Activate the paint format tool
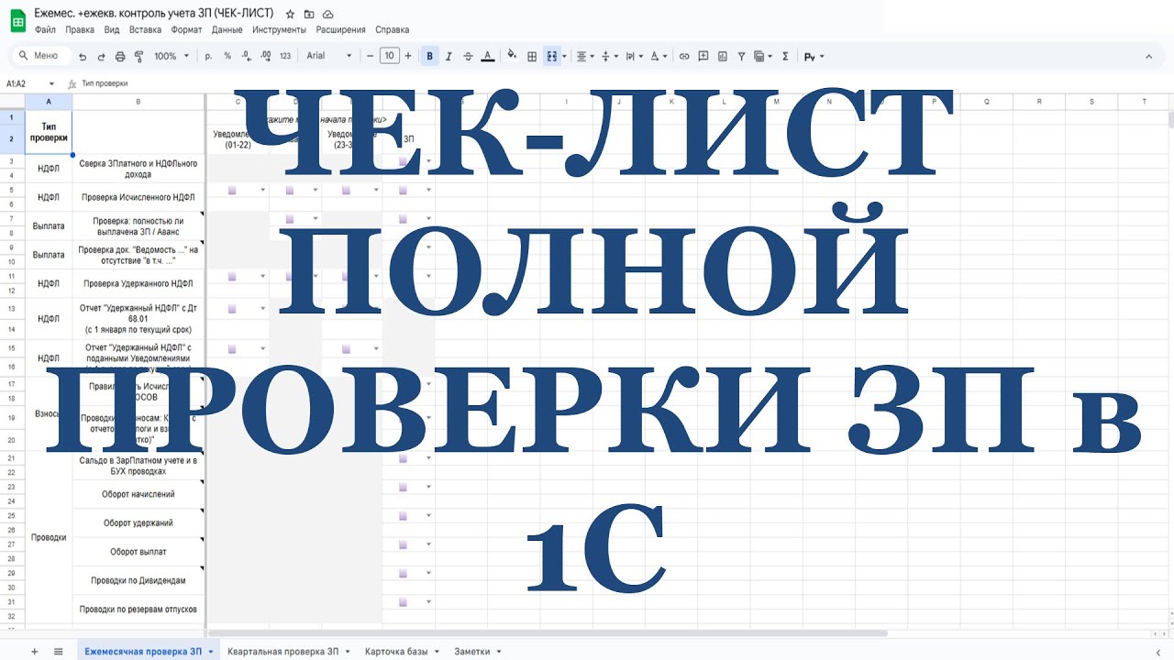The image size is (1174, 660). click(x=139, y=56)
